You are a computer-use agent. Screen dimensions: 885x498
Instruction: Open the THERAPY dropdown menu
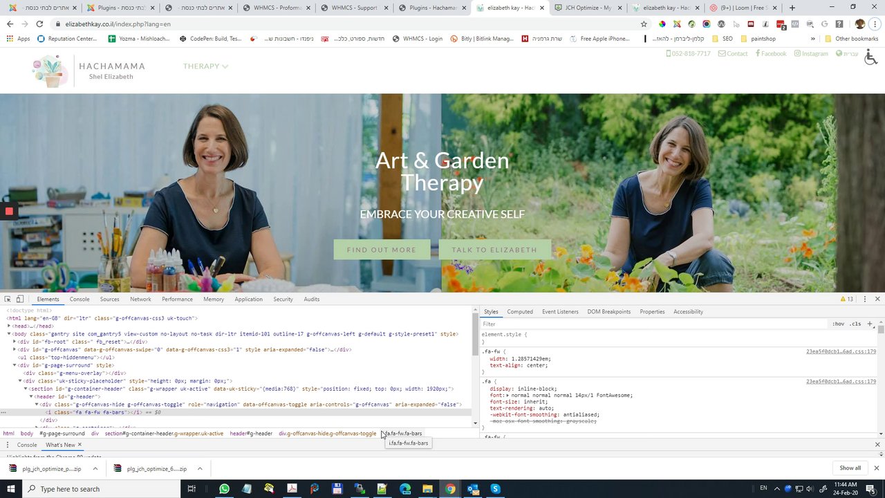pyautogui.click(x=205, y=66)
